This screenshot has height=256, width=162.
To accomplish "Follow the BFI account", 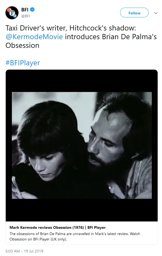I will click(135, 13).
